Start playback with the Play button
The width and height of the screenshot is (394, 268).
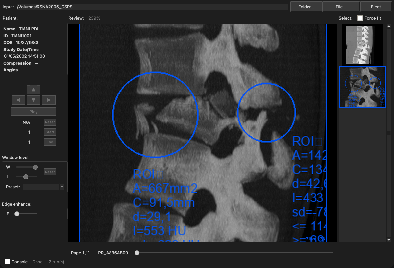[34, 112]
